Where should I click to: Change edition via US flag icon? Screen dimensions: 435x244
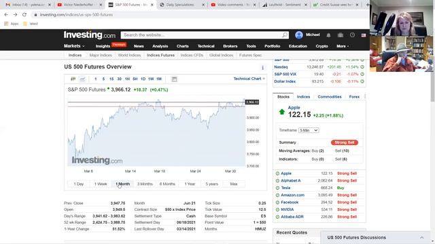pyautogui.click(x=364, y=35)
